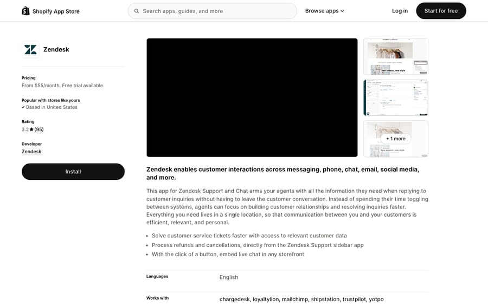Viewport: 488px width, 305px height.
Task: Click the embed live chat bullet
Action: 228,254
